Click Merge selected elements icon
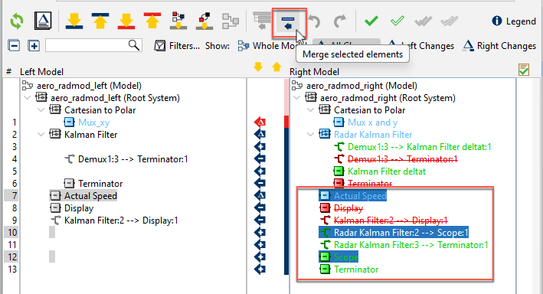The image size is (543, 294). tap(288, 22)
